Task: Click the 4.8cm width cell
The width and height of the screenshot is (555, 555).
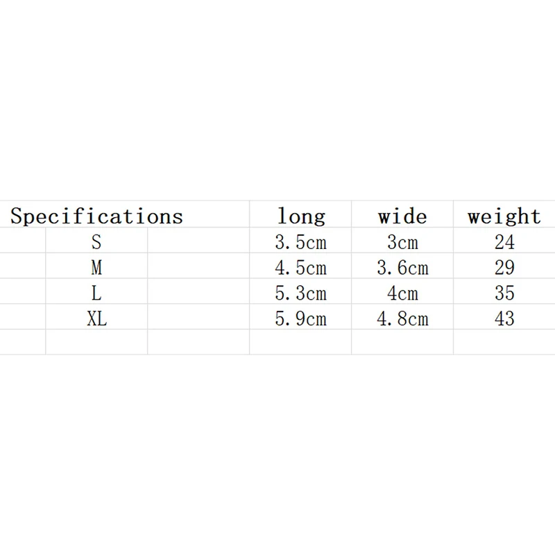Action: (x=402, y=318)
